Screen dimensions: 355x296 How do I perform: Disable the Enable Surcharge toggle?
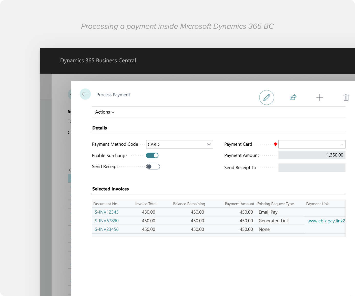pos(152,155)
